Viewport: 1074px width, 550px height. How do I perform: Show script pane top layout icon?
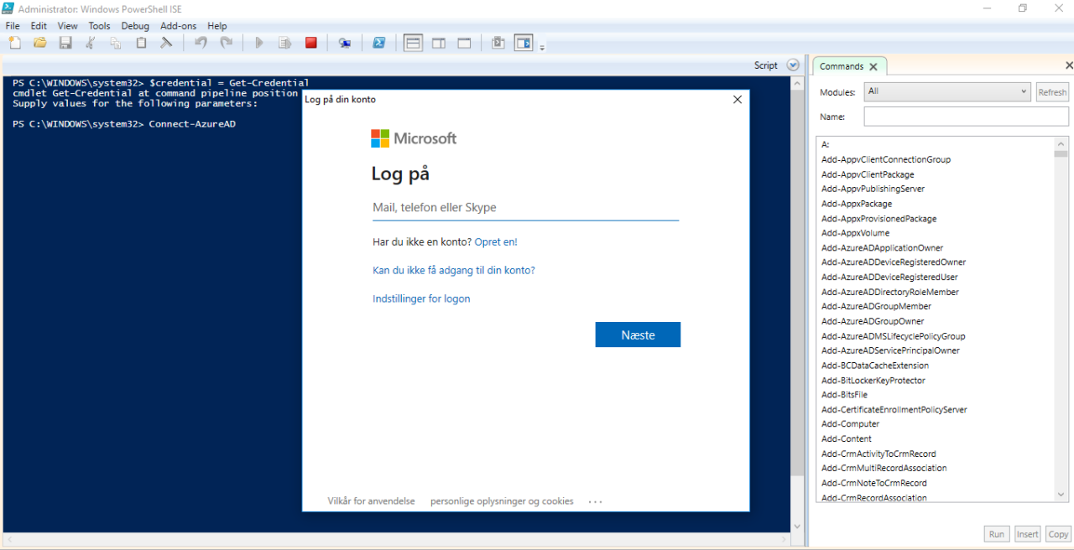pos(413,43)
